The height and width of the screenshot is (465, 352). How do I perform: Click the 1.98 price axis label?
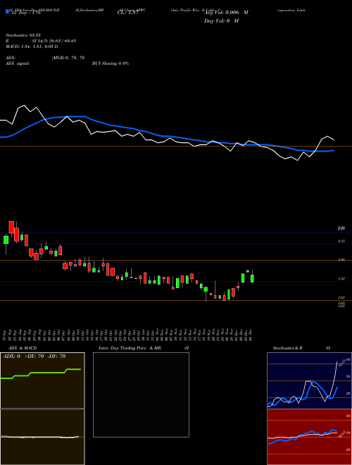(341, 260)
